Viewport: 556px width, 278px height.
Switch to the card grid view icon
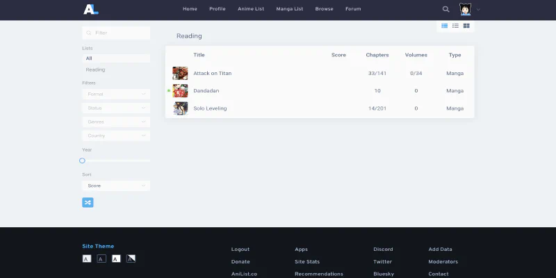coord(466,26)
